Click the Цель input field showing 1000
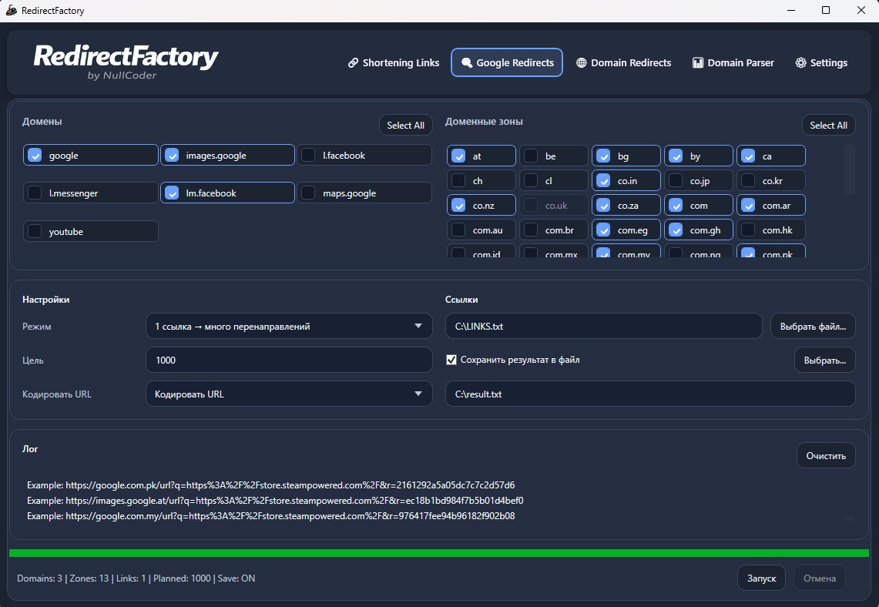The height and width of the screenshot is (607, 879). point(289,360)
